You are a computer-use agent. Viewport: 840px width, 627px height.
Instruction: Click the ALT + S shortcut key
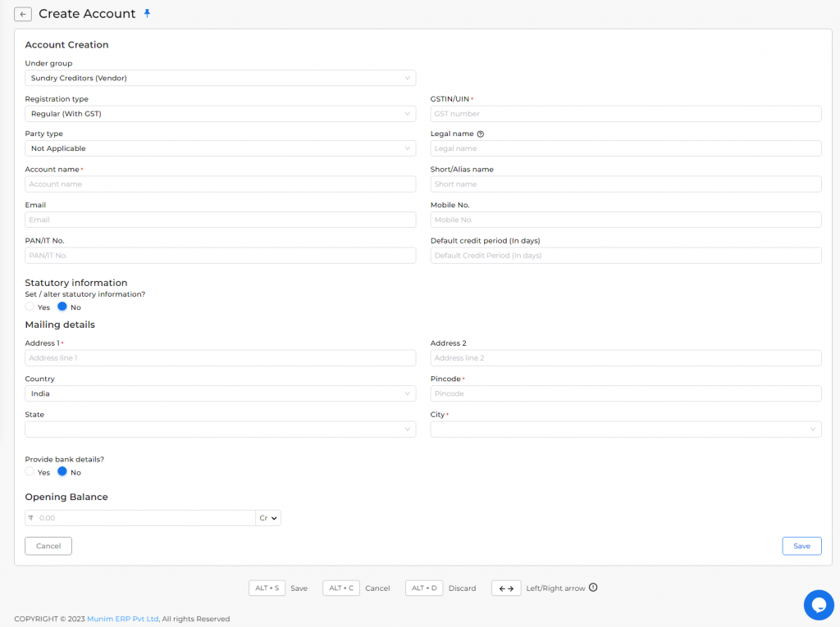click(x=267, y=588)
